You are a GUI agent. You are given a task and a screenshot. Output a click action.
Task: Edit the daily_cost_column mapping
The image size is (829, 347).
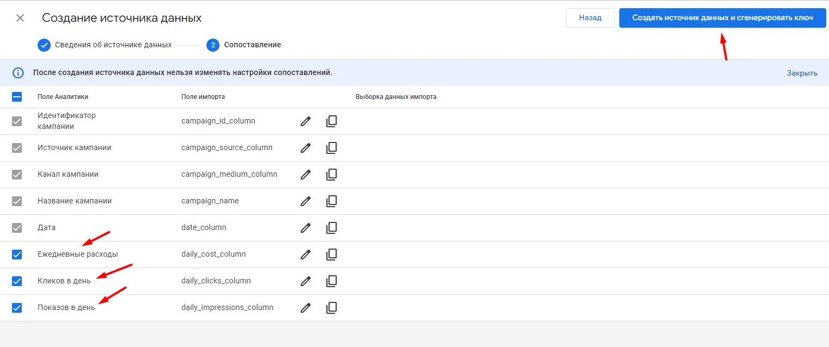click(x=306, y=255)
